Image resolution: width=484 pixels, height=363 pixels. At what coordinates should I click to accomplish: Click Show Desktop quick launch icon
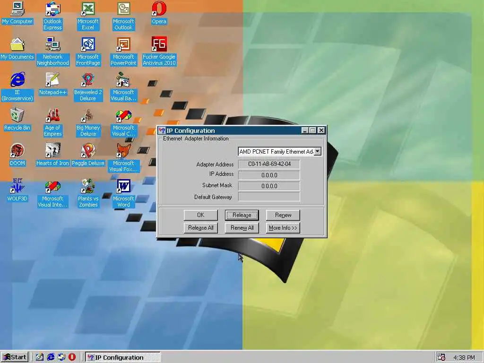click(x=40, y=357)
